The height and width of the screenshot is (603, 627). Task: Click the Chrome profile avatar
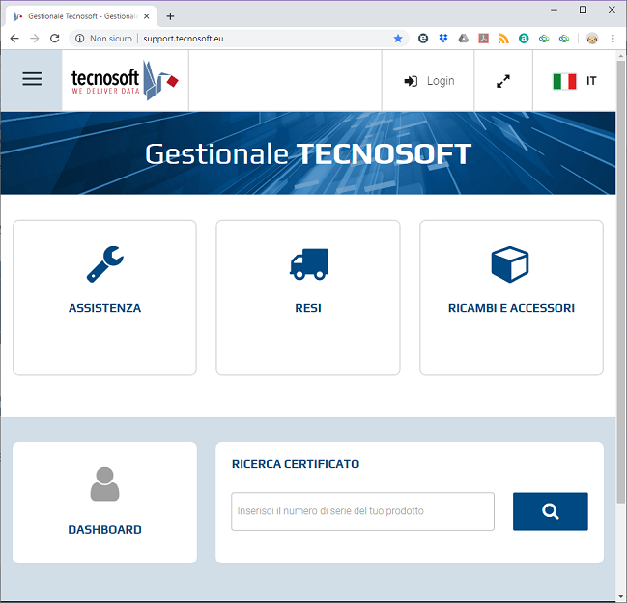(592, 39)
